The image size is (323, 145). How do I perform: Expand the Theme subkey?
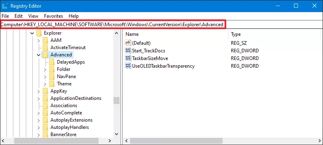coord(45,84)
